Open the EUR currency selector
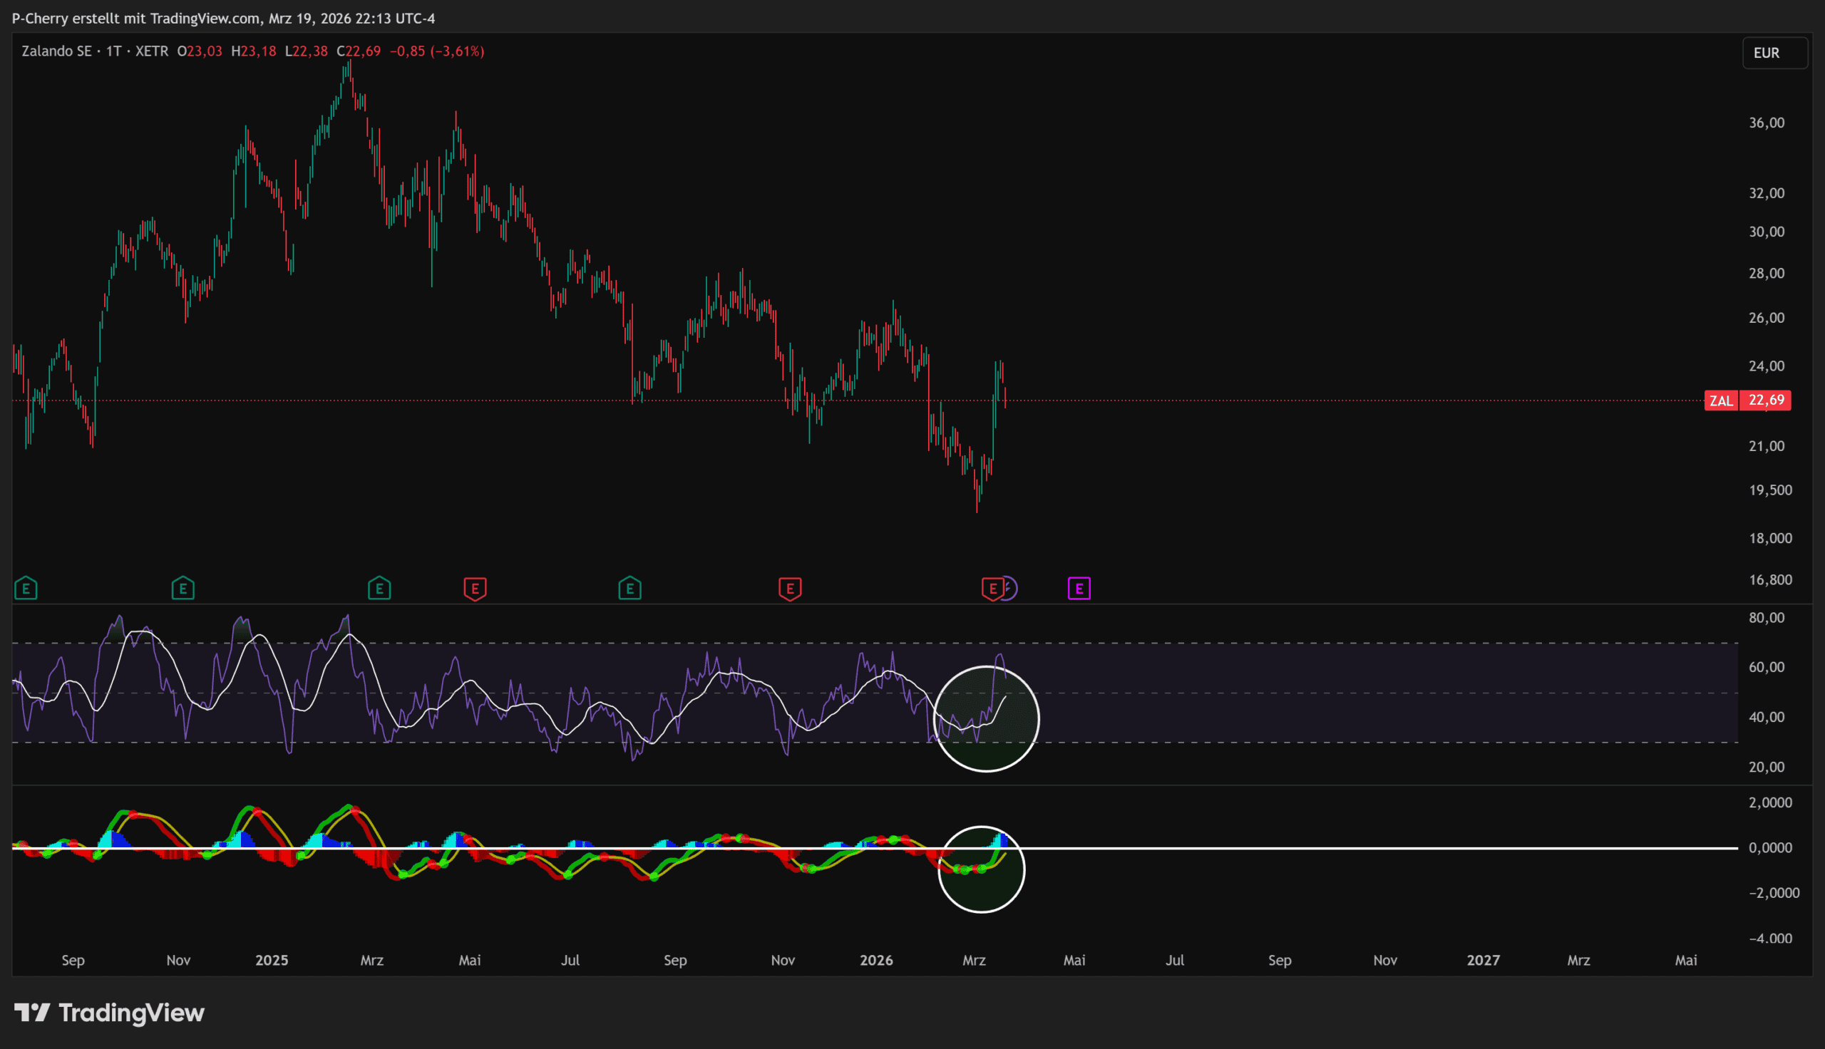Image resolution: width=1825 pixels, height=1049 pixels. 1774,53
